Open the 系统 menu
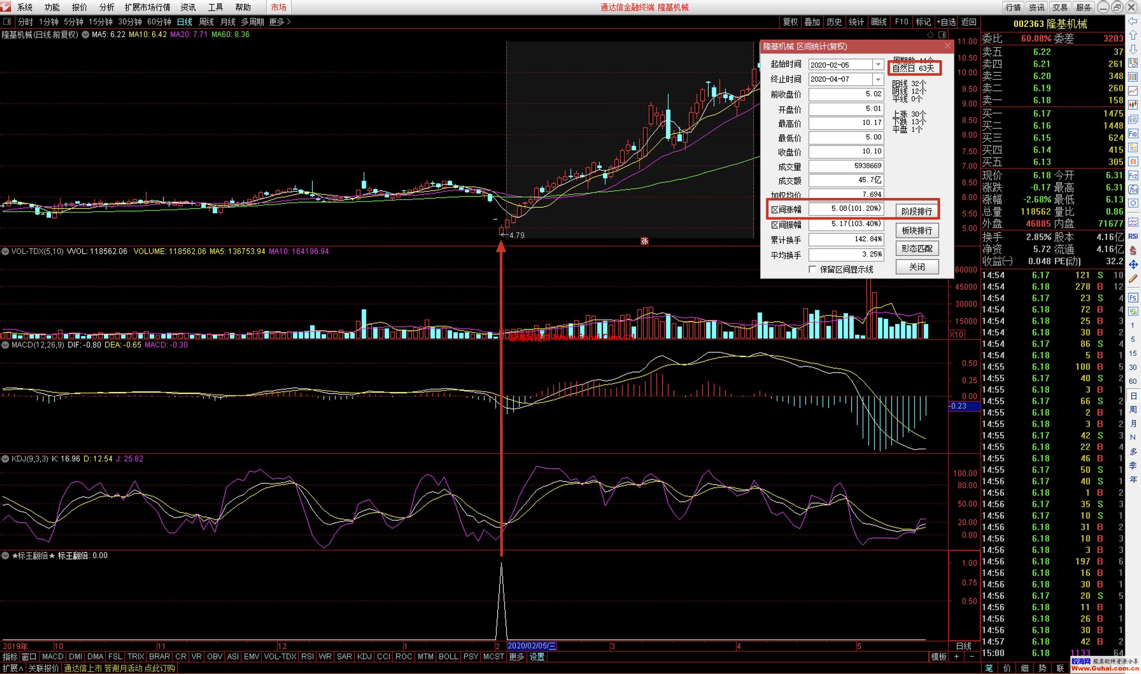This screenshot has width=1141, height=674. pos(25,7)
